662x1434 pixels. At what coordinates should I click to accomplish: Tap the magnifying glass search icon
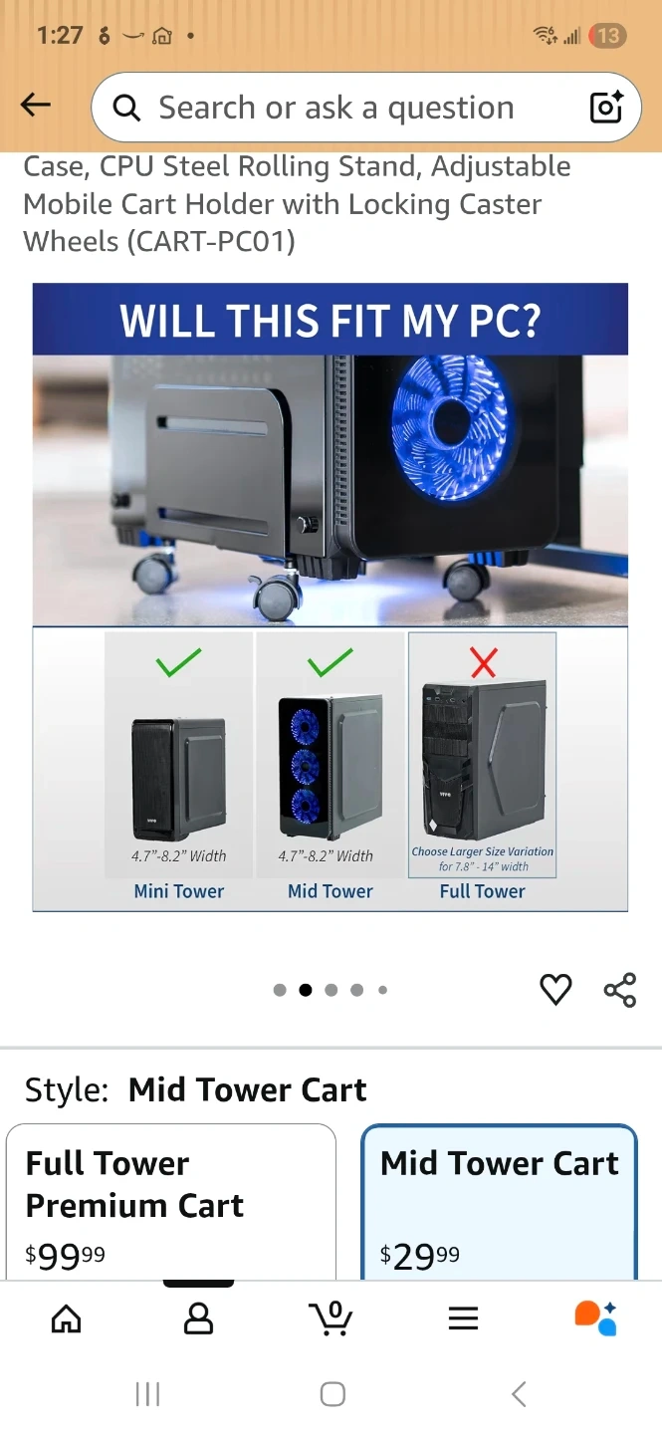tap(126, 108)
